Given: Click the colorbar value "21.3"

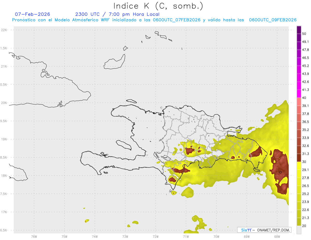Looking at the screenshot, I should tap(306, 218).
